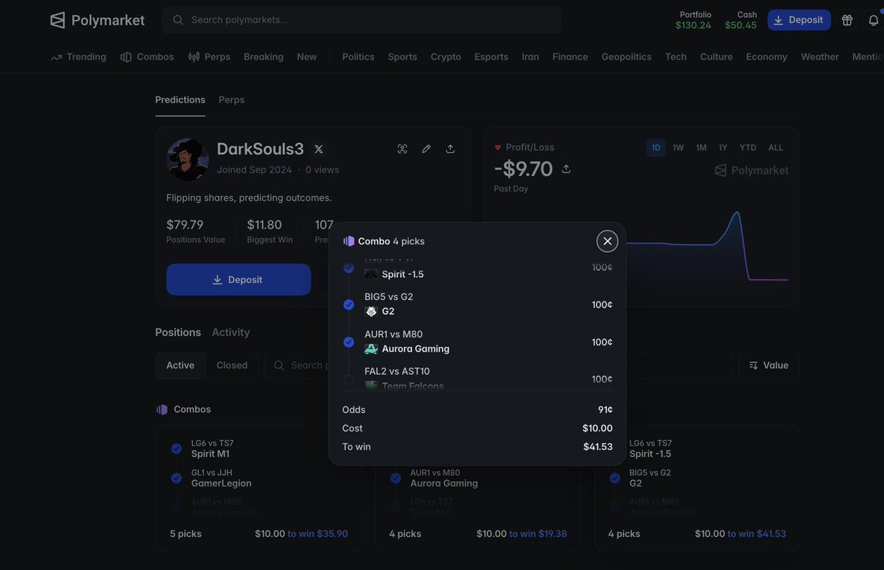Image resolution: width=884 pixels, height=570 pixels.
Task: Click the Trending arrow icon in the nav
Action: coord(57,57)
